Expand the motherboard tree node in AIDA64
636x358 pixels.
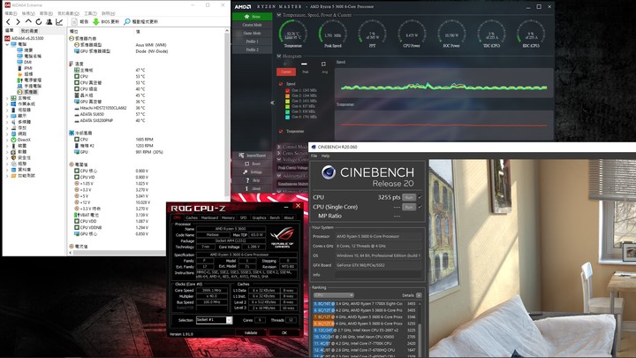[7, 98]
